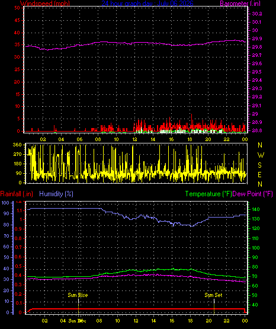The width and height of the screenshot is (276, 329).
Task: Click the "29.9" barometer axis value
Action: 257,39
